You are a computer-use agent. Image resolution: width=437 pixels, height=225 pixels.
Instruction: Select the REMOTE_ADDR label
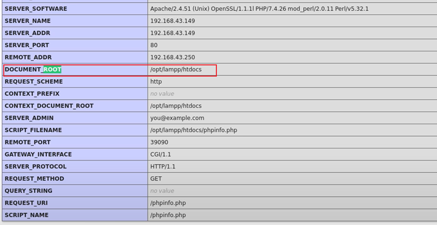coord(28,57)
